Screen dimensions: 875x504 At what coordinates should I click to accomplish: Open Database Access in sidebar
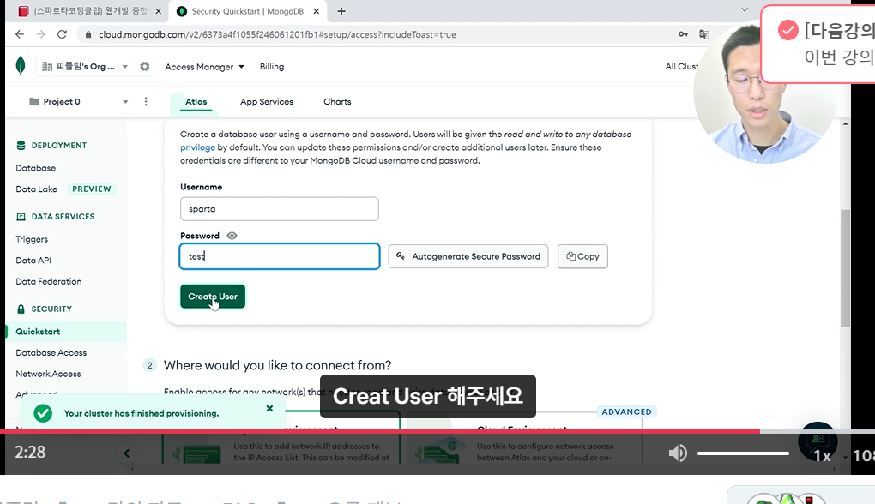[x=51, y=353]
